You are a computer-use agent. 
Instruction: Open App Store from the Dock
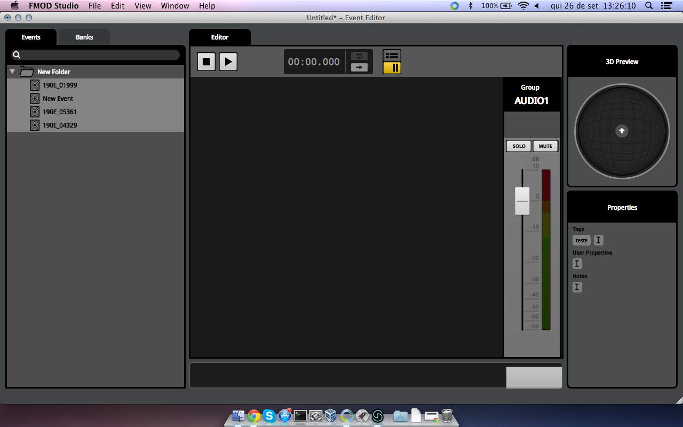tap(285, 416)
